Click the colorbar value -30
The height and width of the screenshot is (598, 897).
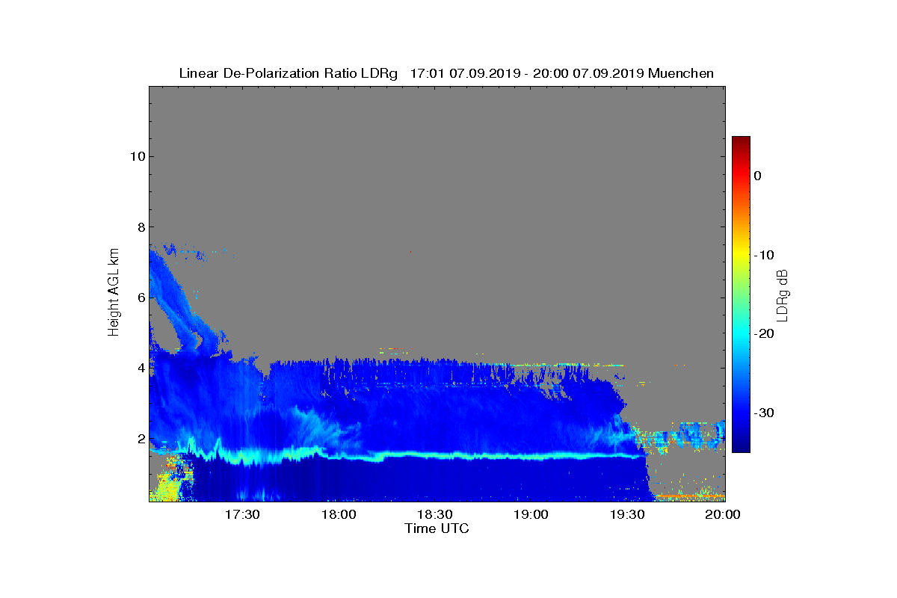764,413
